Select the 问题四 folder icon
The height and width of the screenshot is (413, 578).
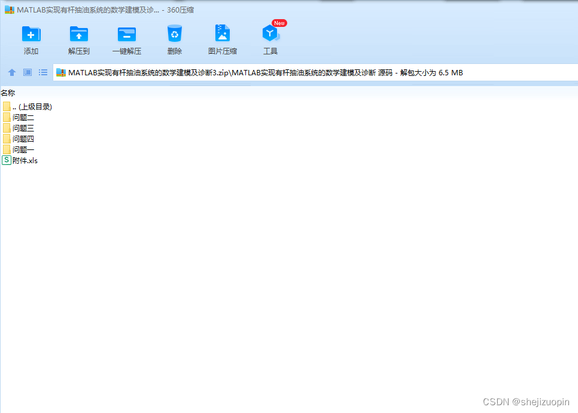(x=7, y=139)
